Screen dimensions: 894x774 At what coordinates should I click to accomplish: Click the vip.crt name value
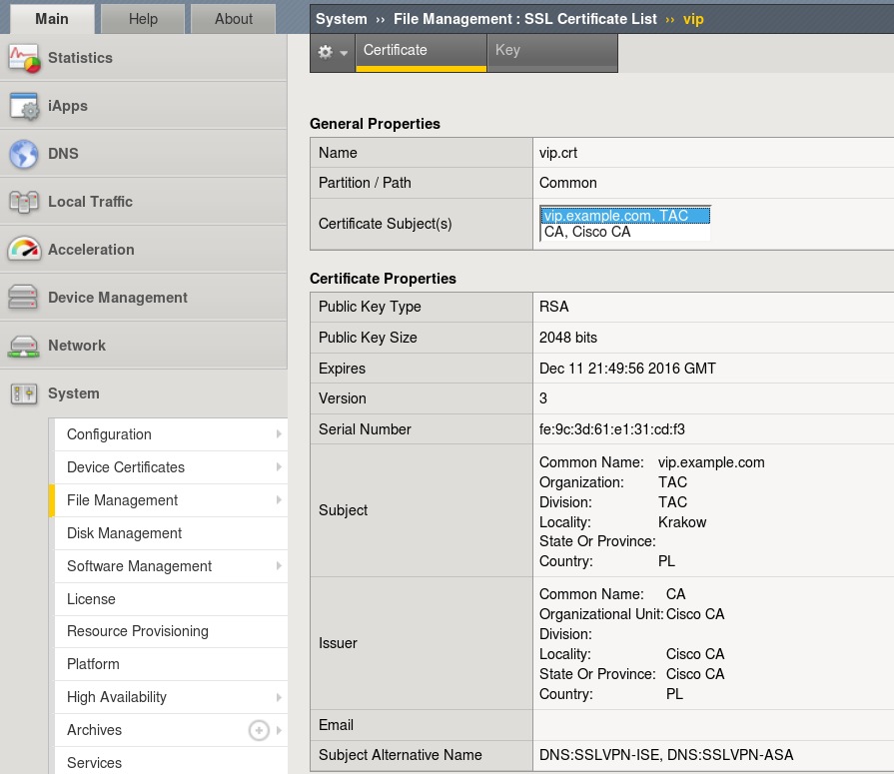point(558,153)
